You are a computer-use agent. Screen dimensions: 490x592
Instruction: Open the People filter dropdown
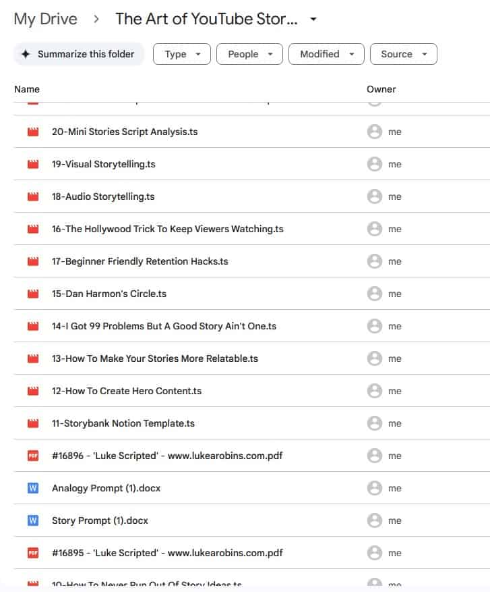tap(249, 54)
